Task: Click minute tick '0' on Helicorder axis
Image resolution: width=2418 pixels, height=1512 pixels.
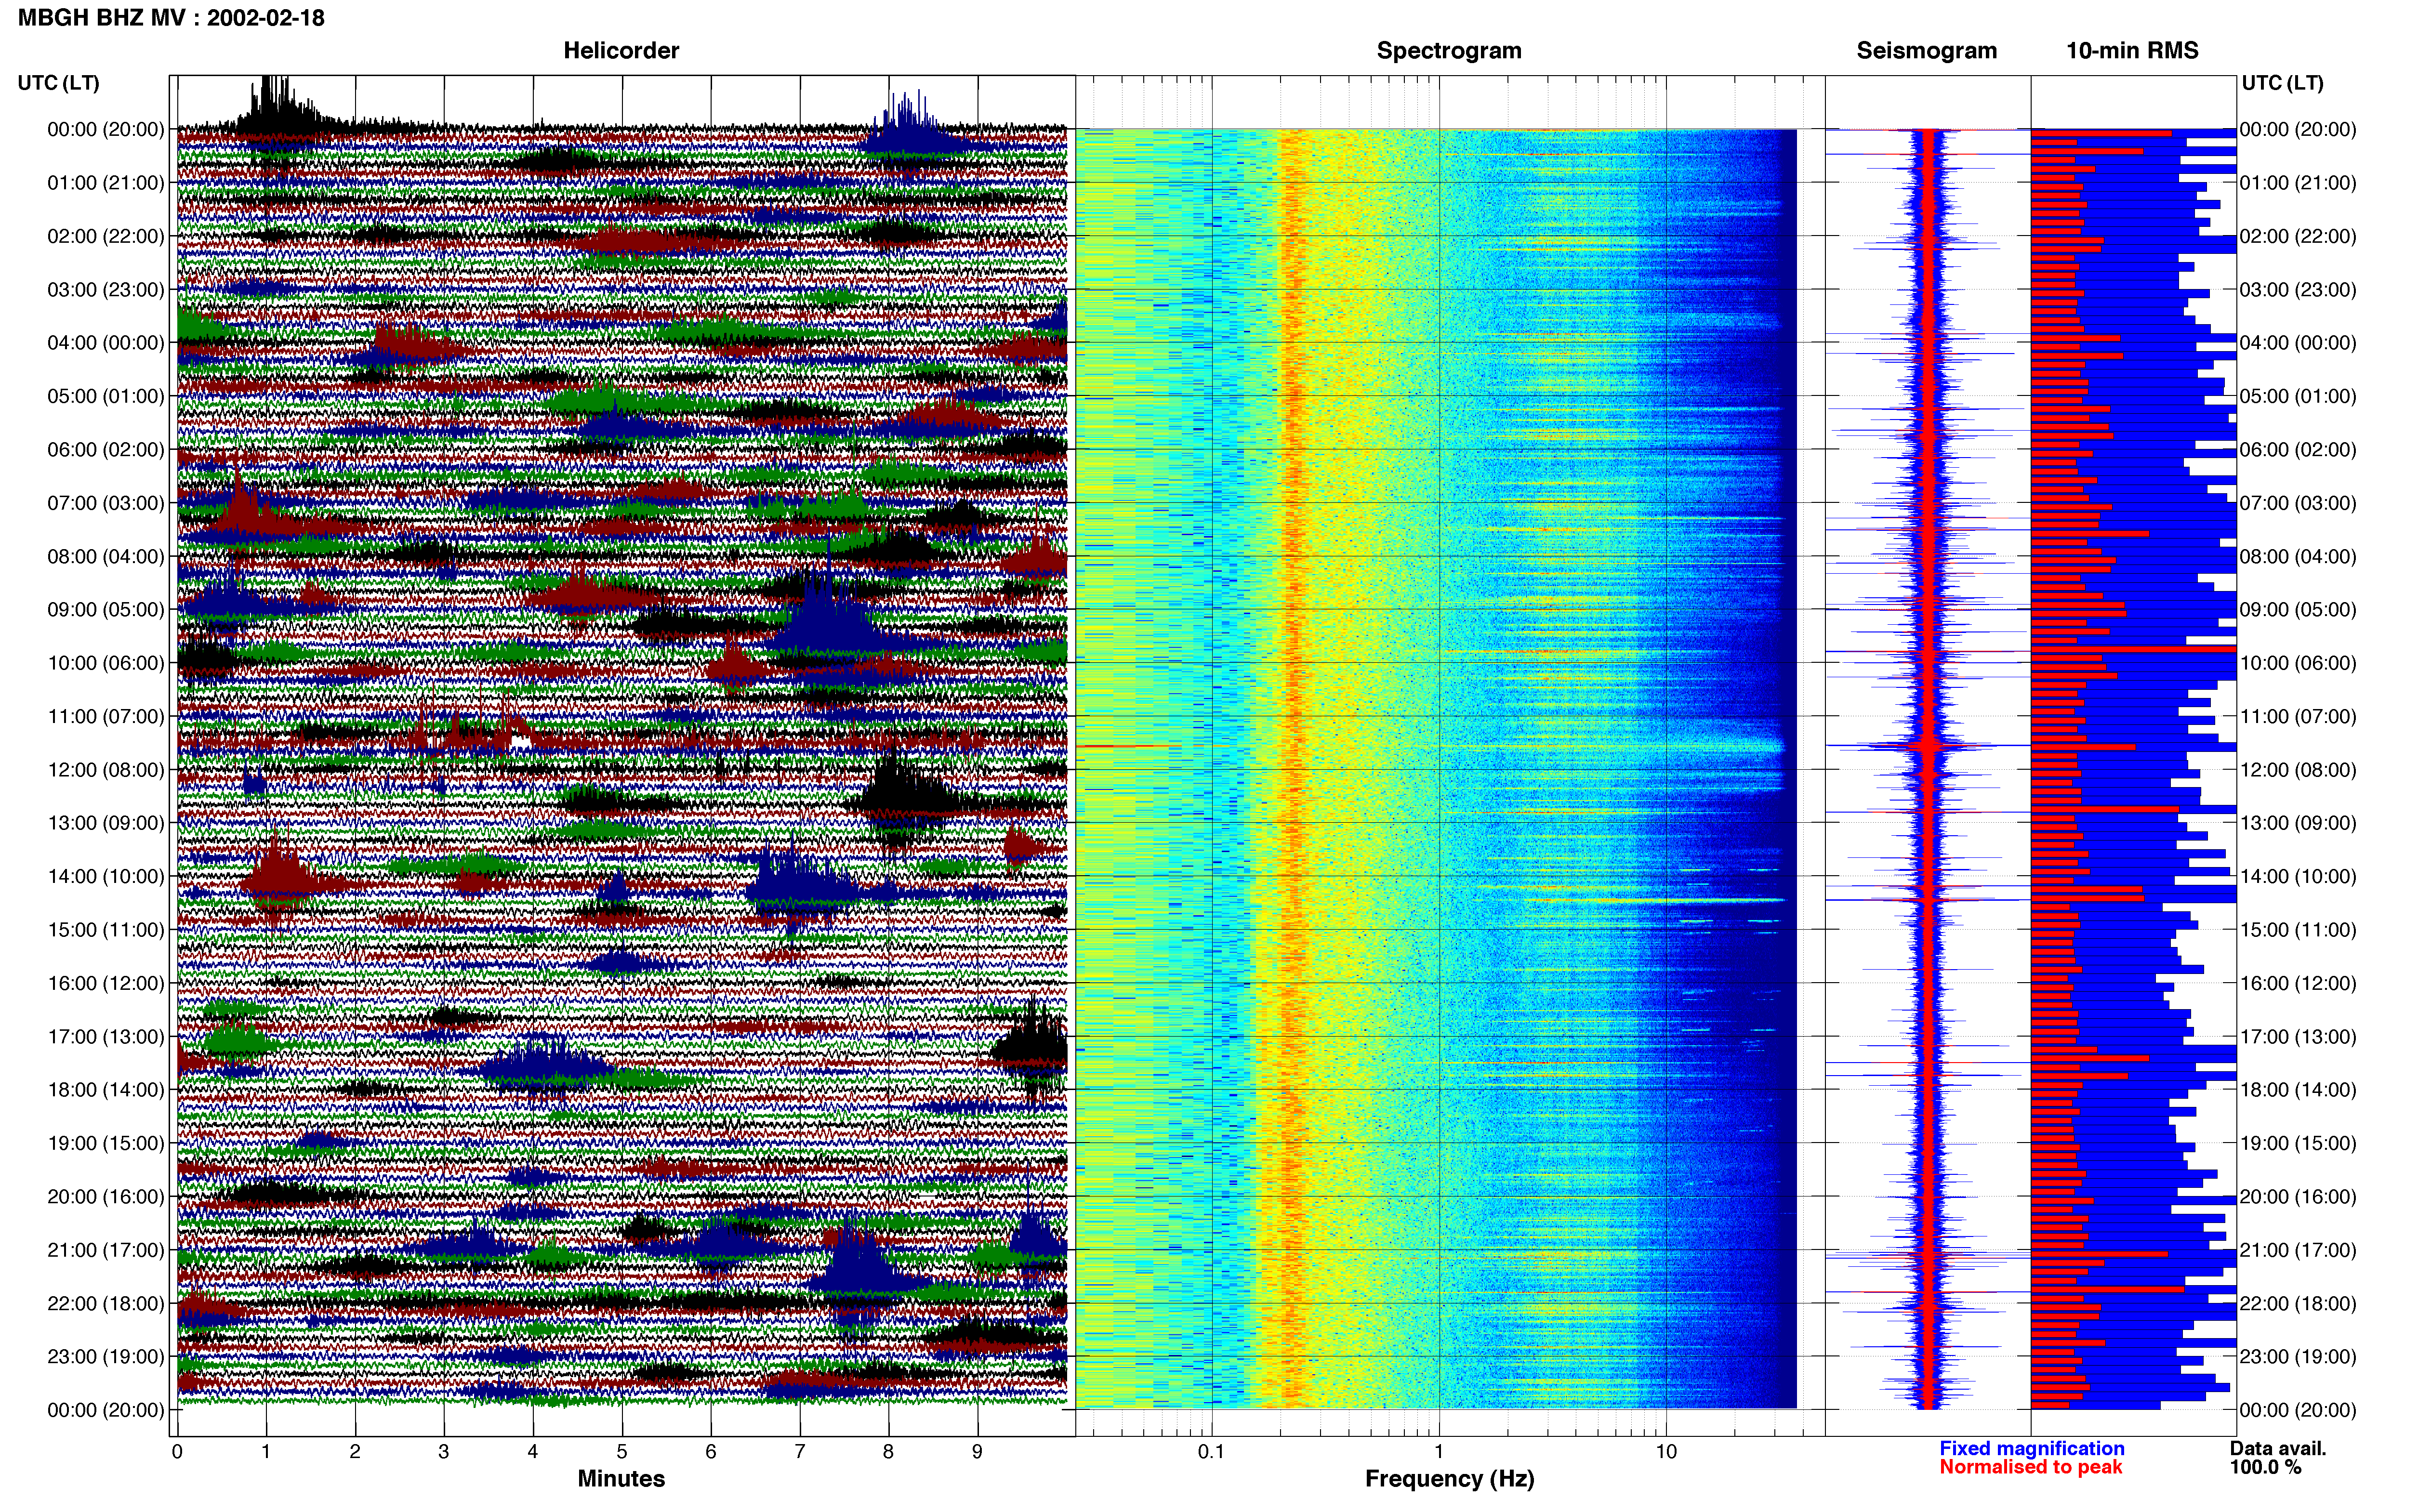Action: 177,1451
